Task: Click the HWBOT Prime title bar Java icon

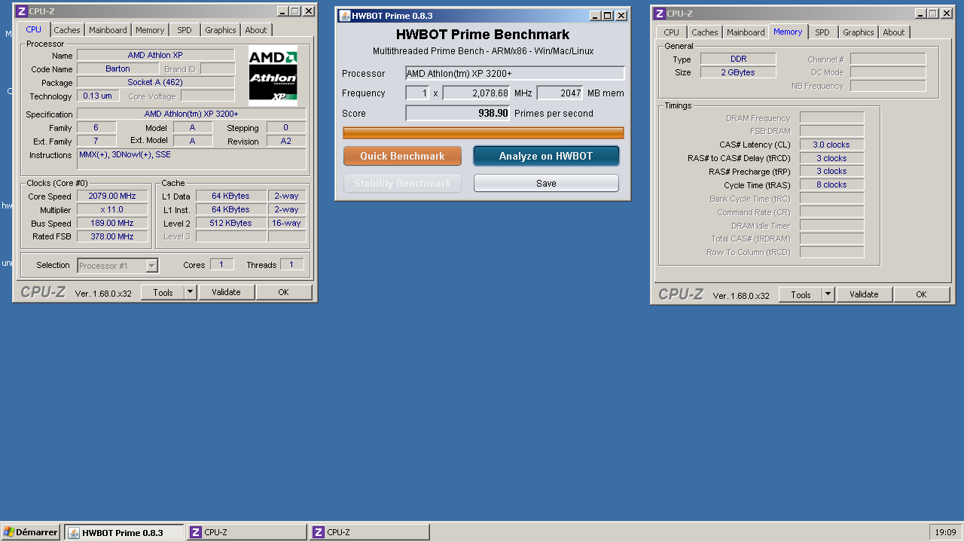Action: [x=344, y=16]
